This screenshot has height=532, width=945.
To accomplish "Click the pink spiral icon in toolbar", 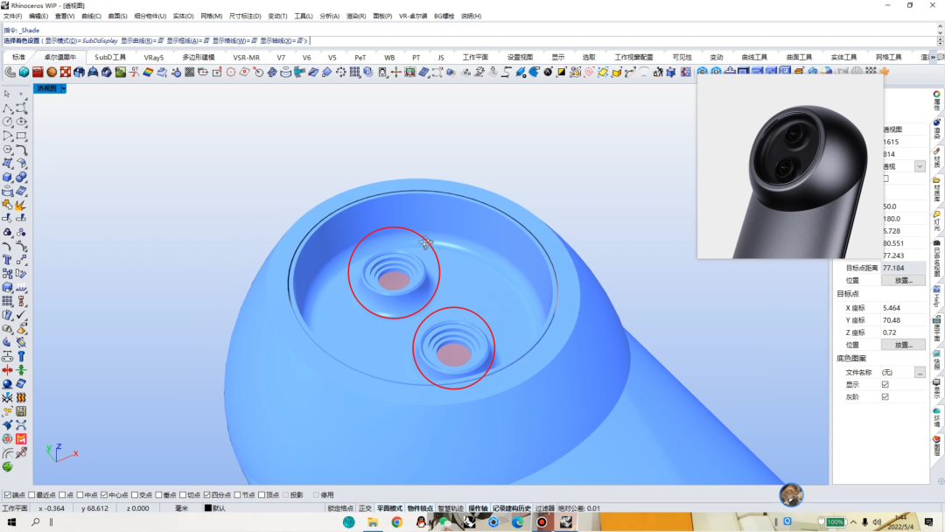I will [589, 73].
